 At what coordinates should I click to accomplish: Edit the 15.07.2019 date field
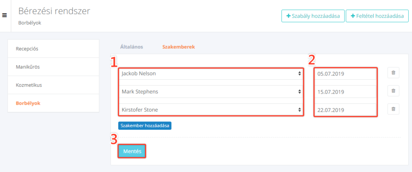pyautogui.click(x=345, y=92)
